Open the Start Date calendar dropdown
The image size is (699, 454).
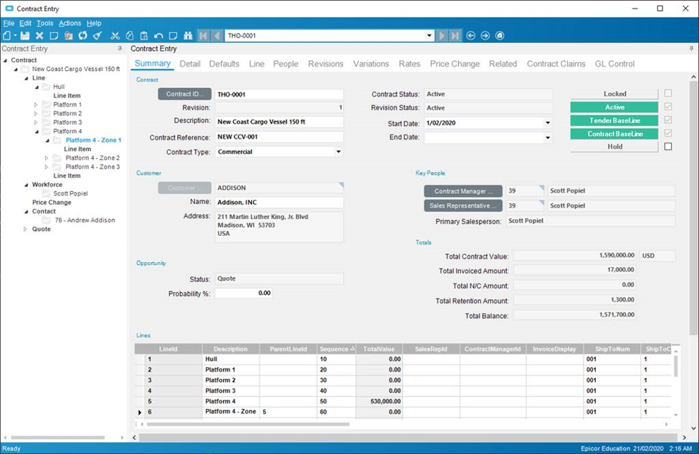(548, 123)
